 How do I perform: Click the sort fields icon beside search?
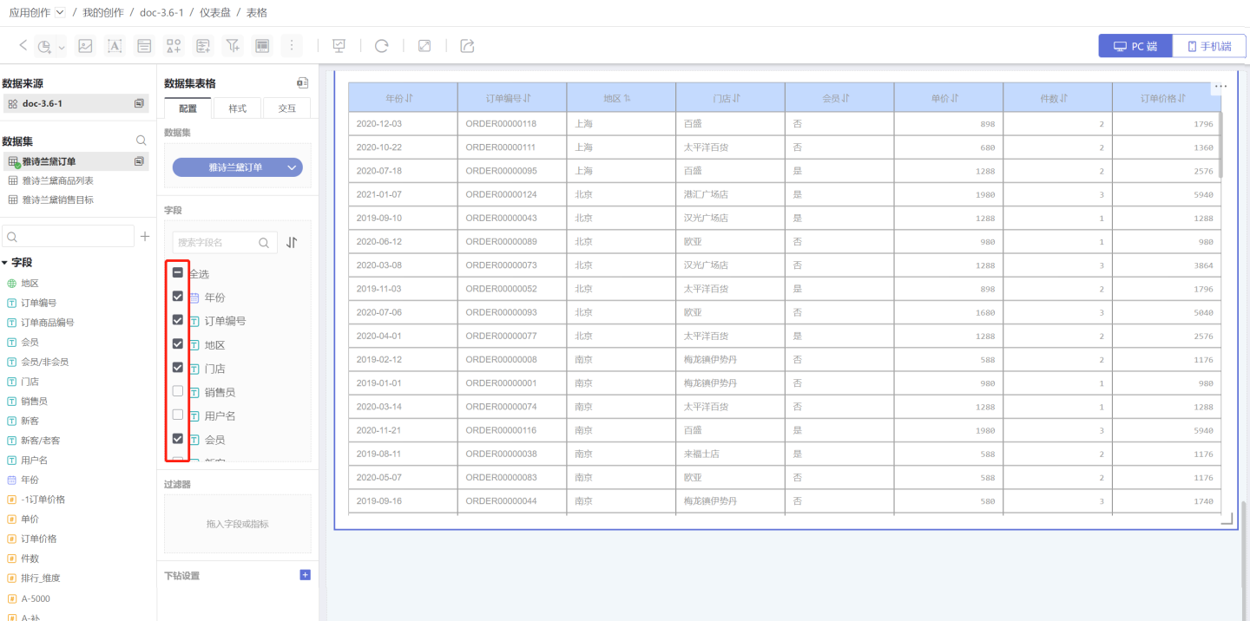click(293, 243)
